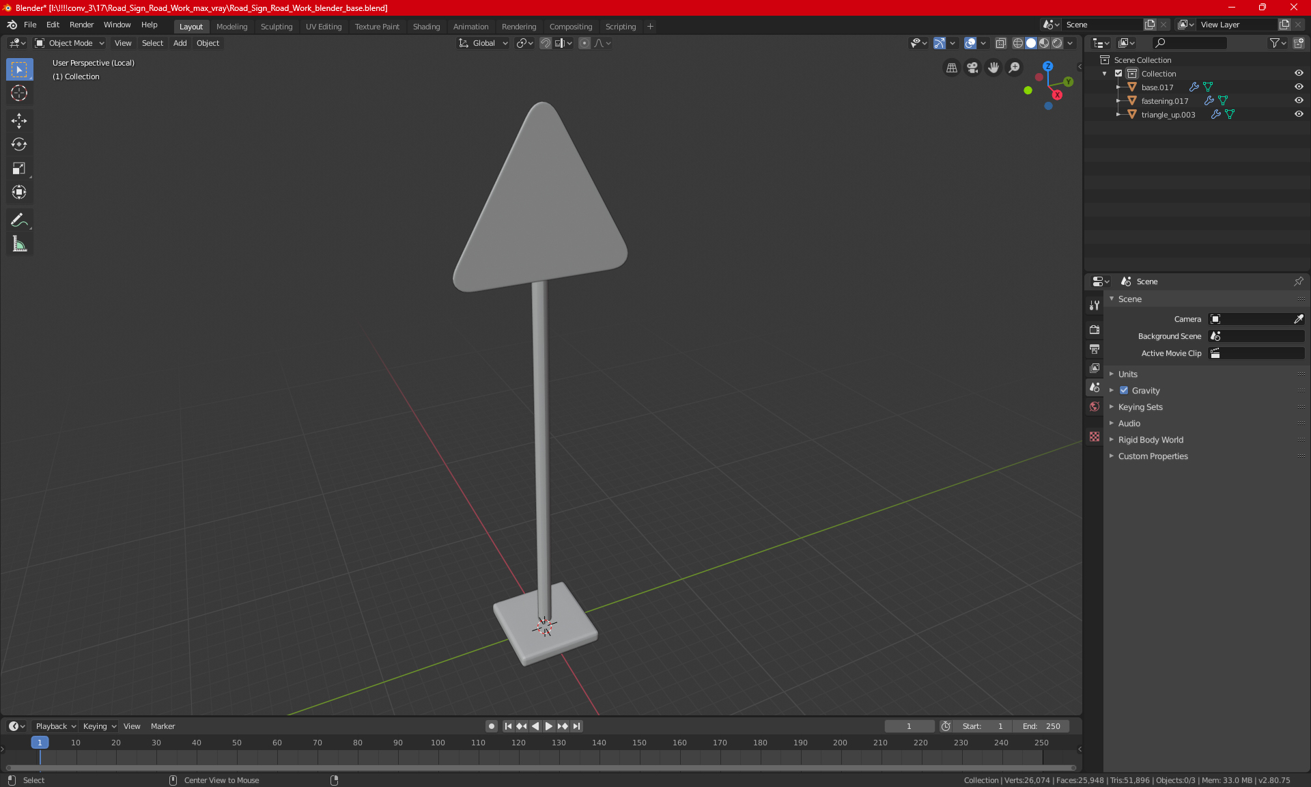1311x787 pixels.
Task: Click the Transform tool icon
Action: click(x=18, y=192)
